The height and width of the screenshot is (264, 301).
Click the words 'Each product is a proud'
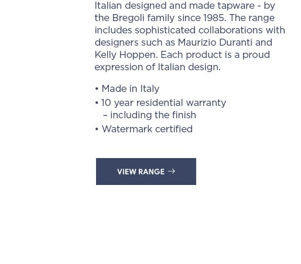point(215,55)
